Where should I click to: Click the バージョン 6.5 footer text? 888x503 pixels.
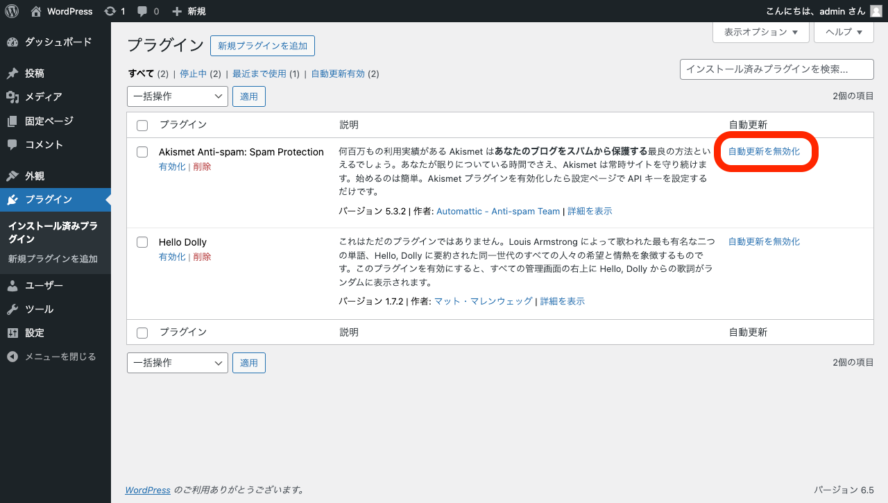(844, 490)
